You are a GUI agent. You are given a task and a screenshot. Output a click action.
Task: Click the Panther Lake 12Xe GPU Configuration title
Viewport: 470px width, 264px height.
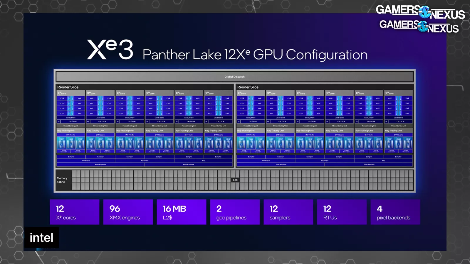coord(255,55)
